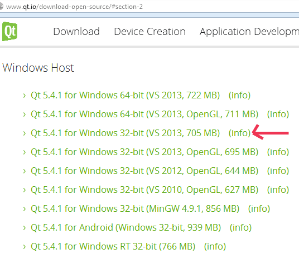The image size is (299, 254).
Task: Download Qt 5.4.1 32-bit VS 2013 OpenGL 695 MB
Action: click(x=144, y=152)
